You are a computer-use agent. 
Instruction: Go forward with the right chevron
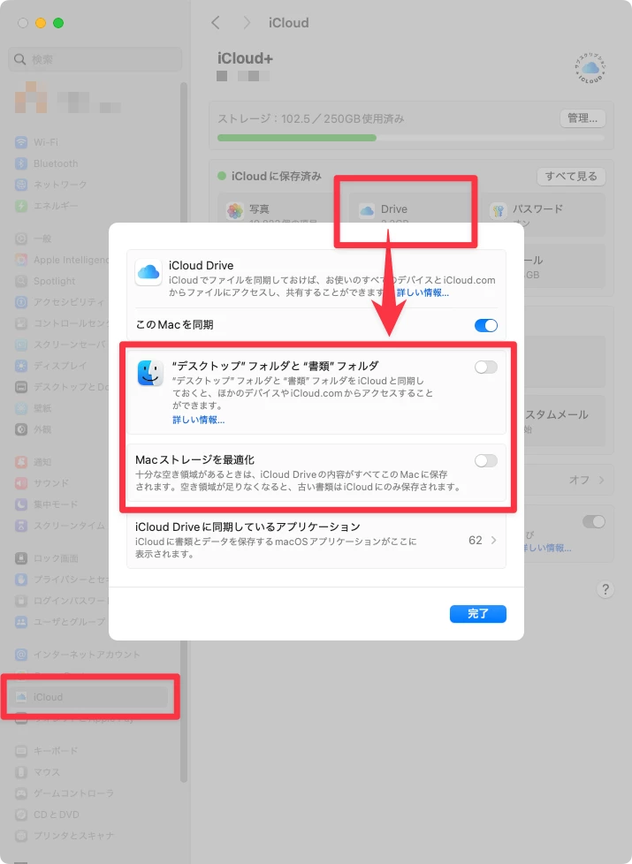pos(247,23)
